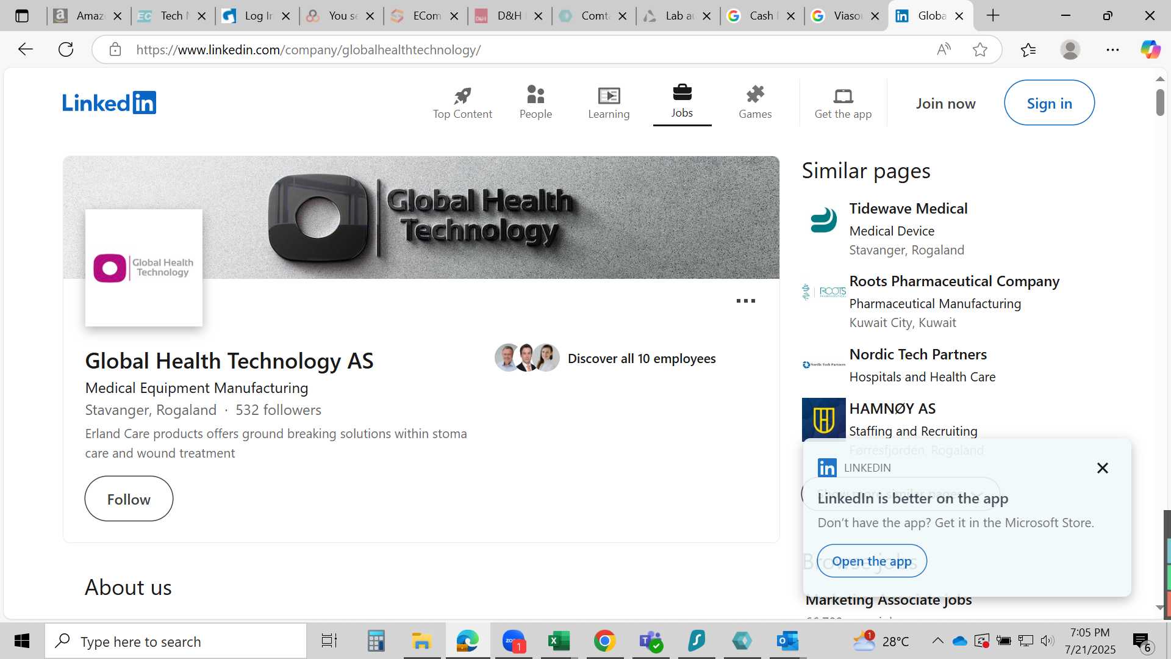The image size is (1171, 659).
Task: Click the HAMNØY AS shield logo
Action: [823, 420]
